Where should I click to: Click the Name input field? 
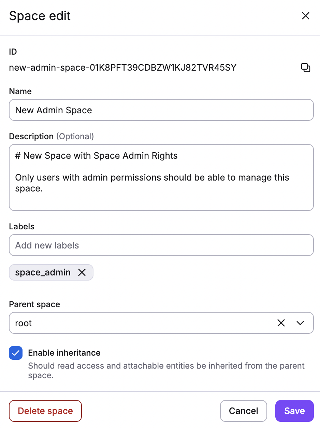[x=161, y=110]
